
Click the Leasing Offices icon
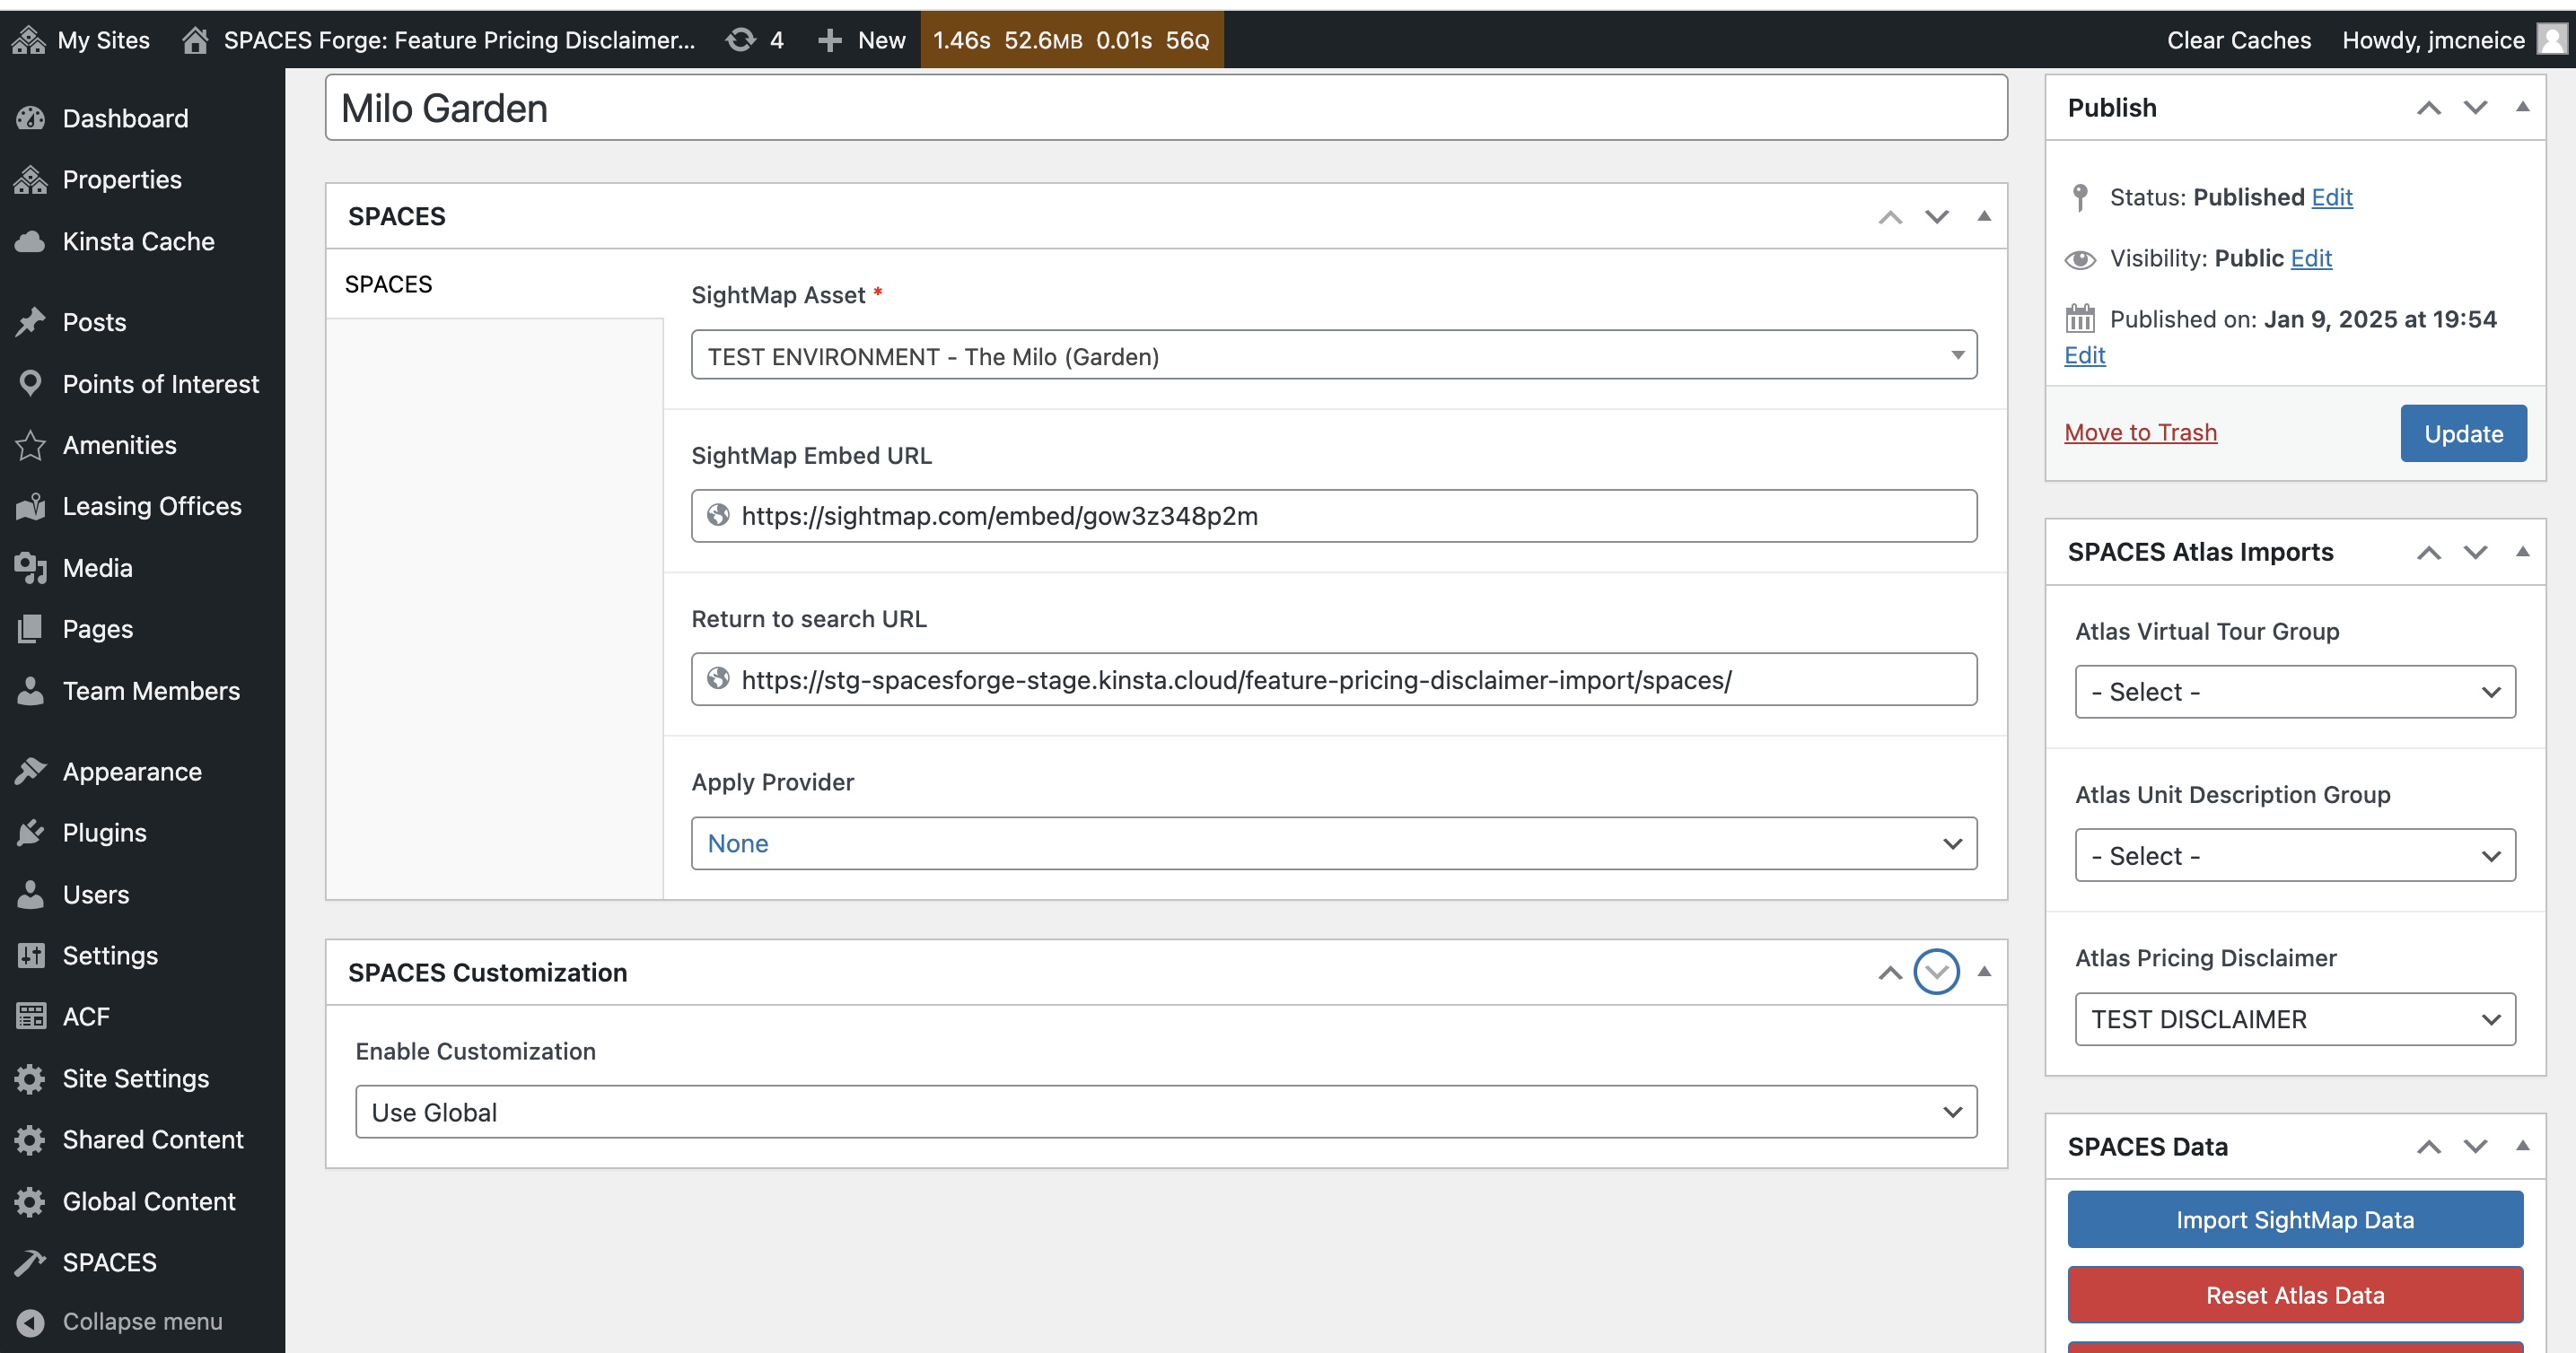(31, 507)
